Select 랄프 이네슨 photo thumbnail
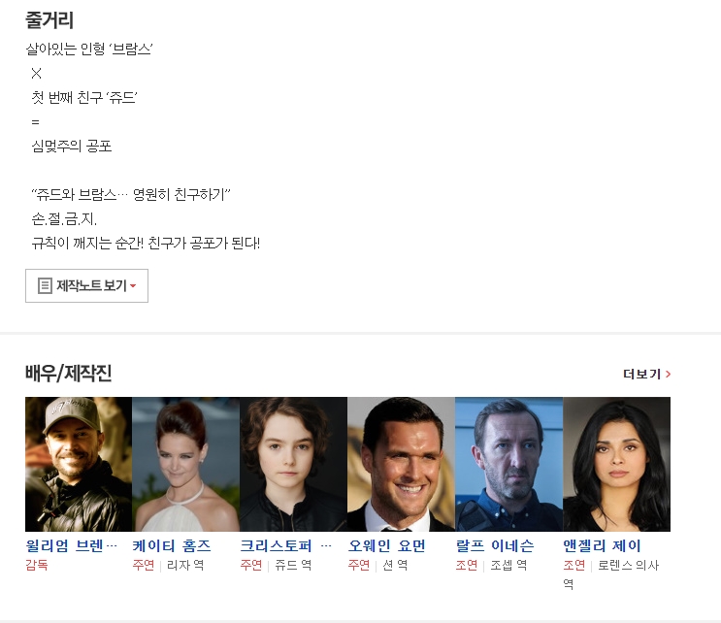This screenshot has height=623, width=721. [508, 465]
